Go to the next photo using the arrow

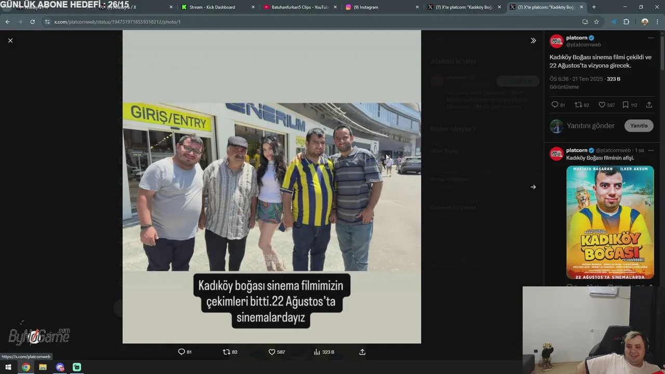pyautogui.click(x=533, y=187)
